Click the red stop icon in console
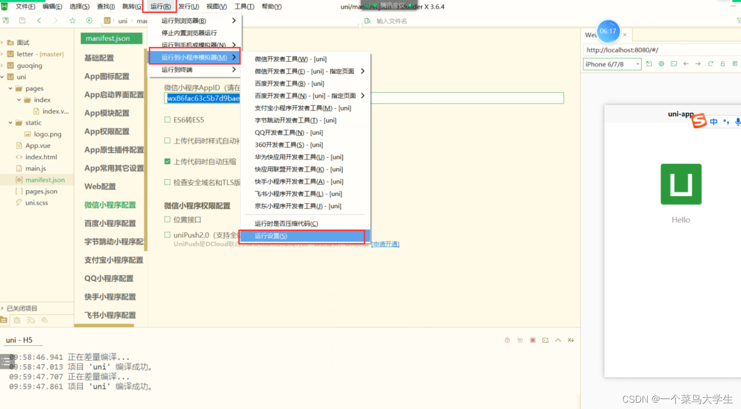 pos(533,340)
